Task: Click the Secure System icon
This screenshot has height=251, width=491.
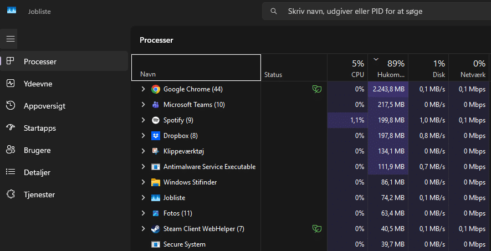Action: [x=156, y=244]
